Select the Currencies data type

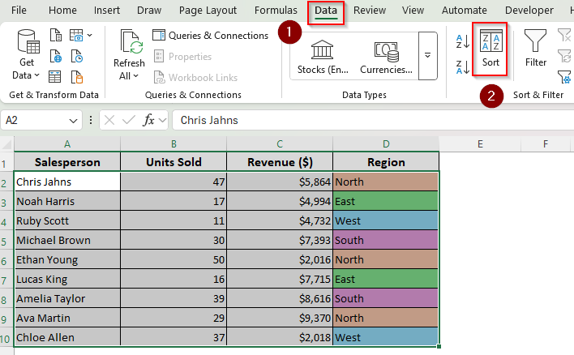click(x=386, y=57)
